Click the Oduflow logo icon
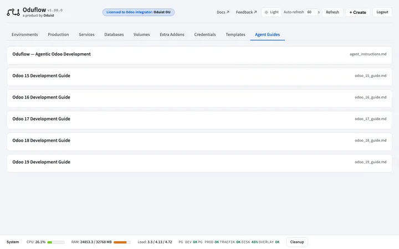The image size is (399, 249). (x=13, y=12)
